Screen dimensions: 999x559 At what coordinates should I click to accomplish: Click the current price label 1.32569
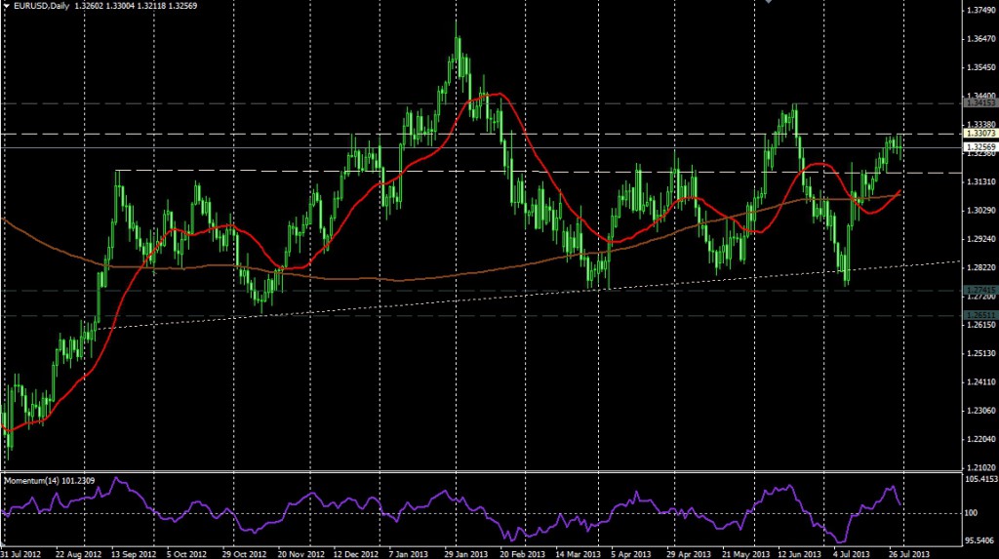[x=979, y=147]
